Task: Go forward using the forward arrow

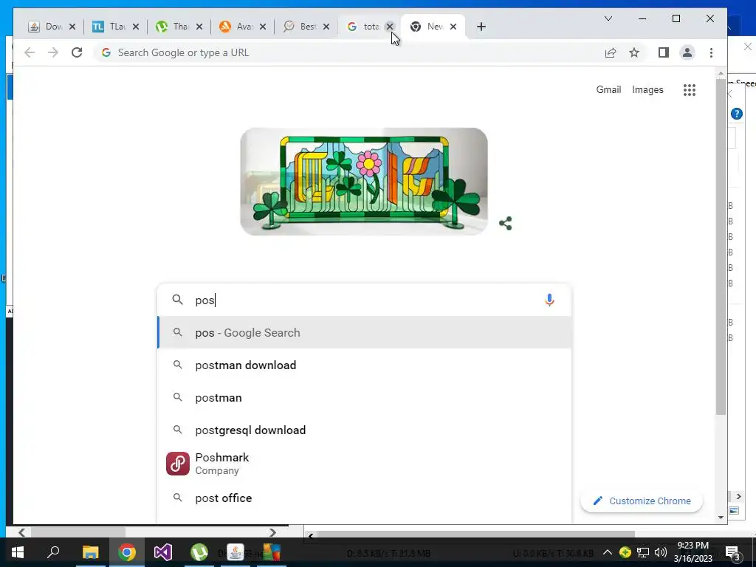Action: (x=53, y=52)
